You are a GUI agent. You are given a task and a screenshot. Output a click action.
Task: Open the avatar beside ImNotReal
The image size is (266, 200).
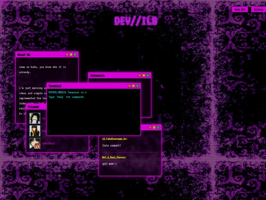tap(35, 143)
